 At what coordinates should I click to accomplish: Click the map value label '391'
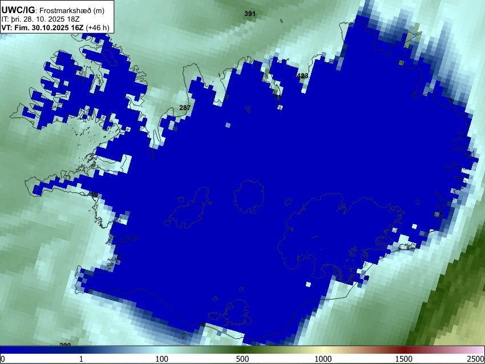click(249, 14)
